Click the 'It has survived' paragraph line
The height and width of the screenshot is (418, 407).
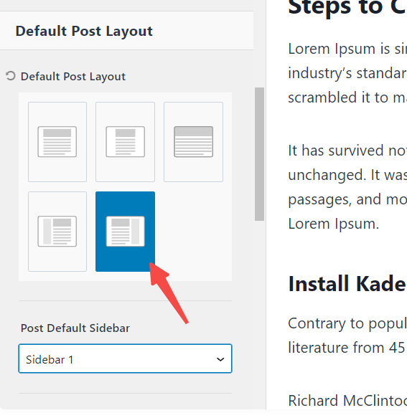pyautogui.click(x=347, y=151)
